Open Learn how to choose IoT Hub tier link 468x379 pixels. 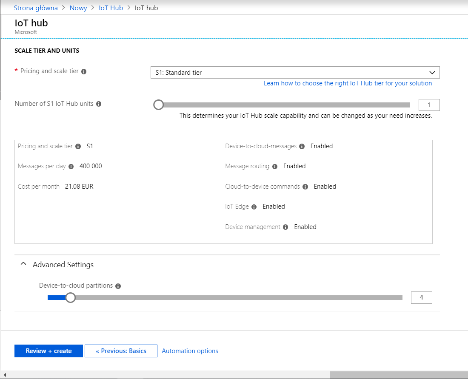click(x=348, y=83)
